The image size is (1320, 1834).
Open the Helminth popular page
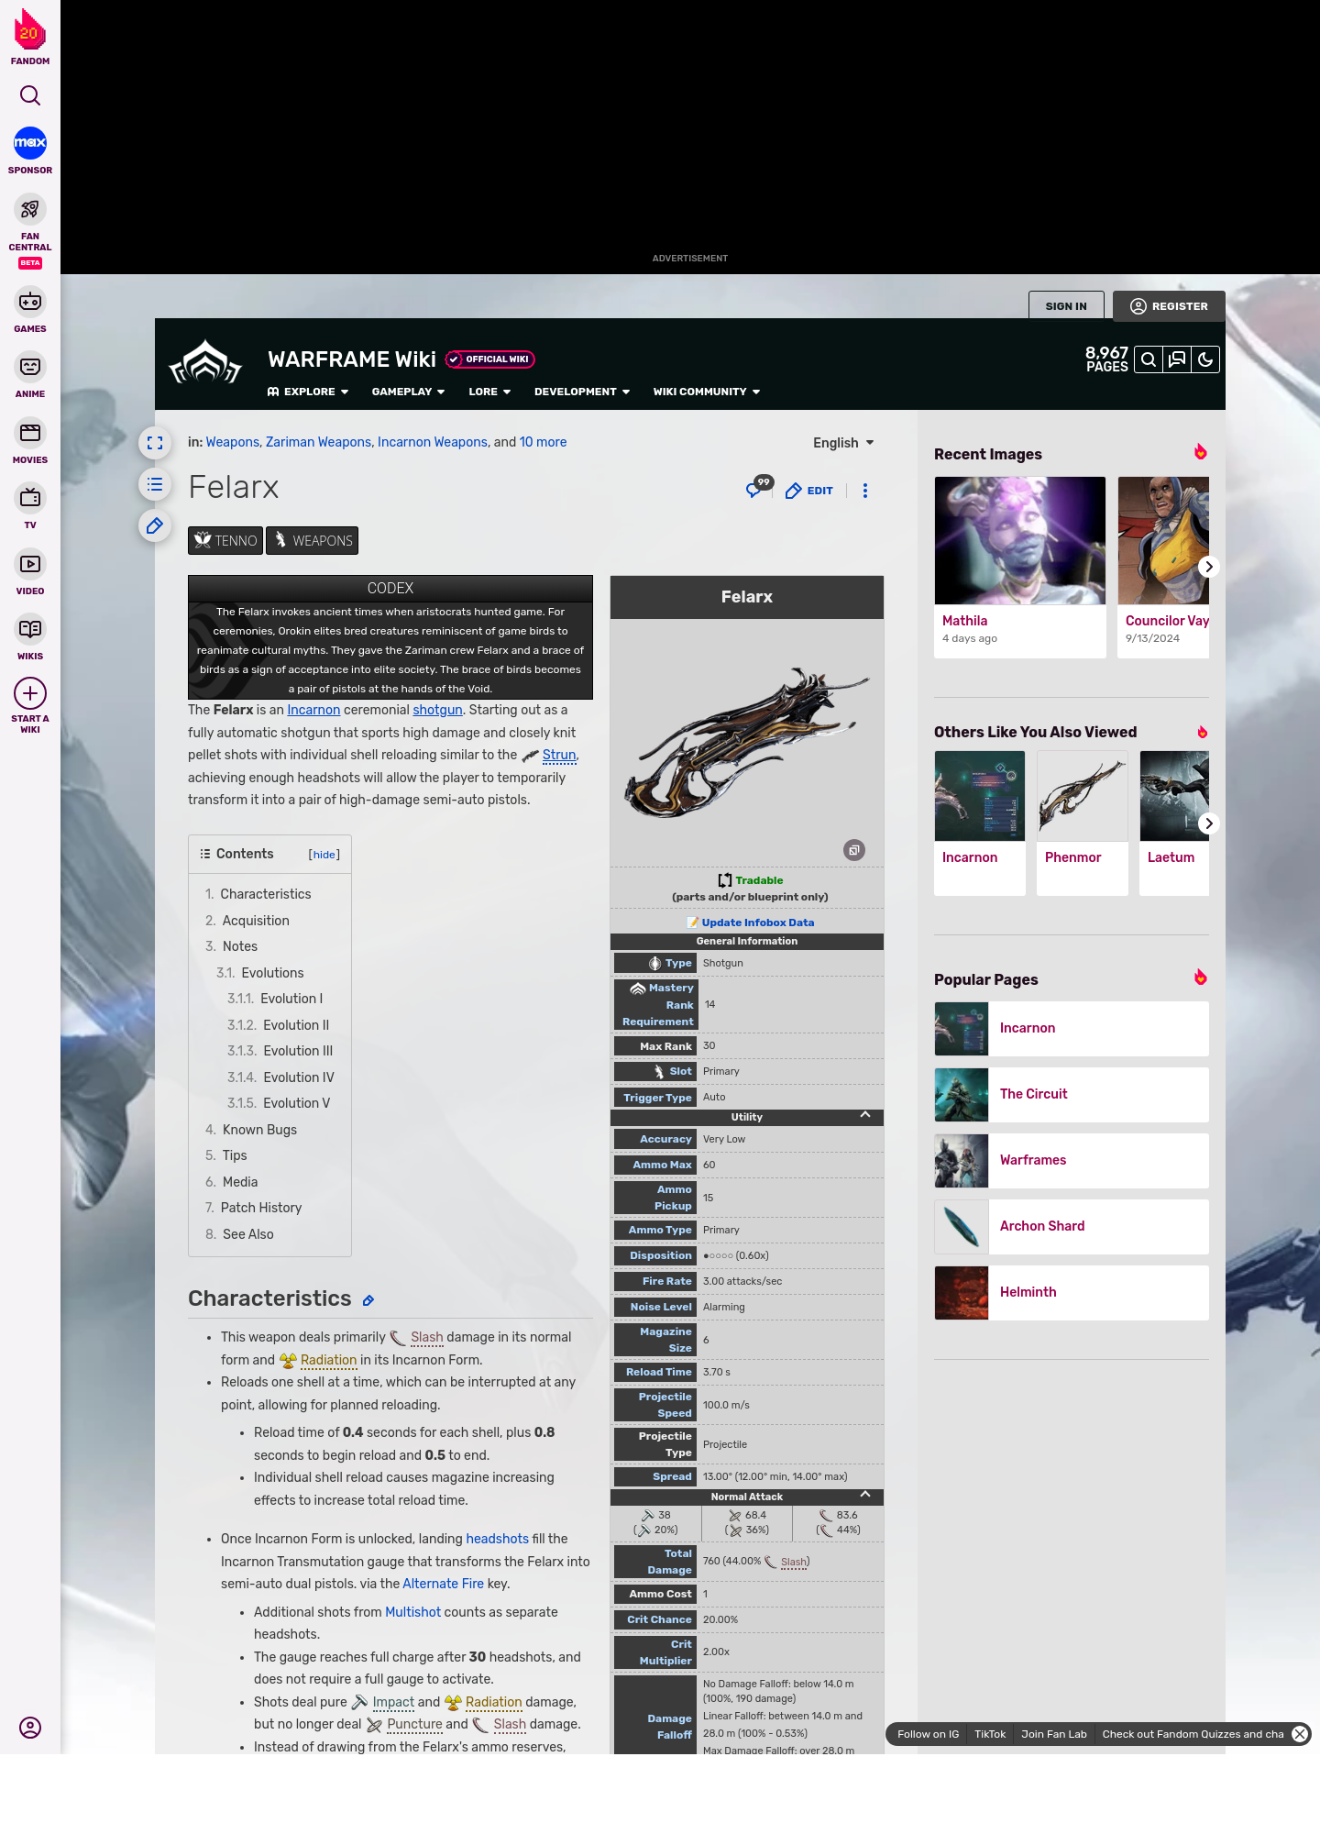(x=1072, y=1292)
